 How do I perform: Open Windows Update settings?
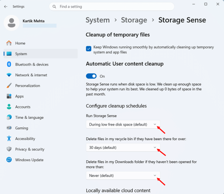(41, 160)
